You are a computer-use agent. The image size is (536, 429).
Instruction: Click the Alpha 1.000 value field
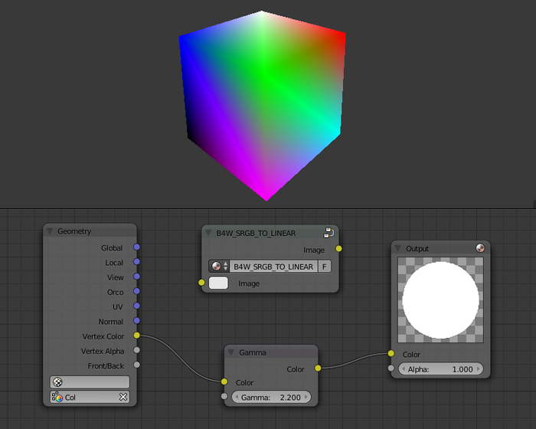(x=440, y=368)
